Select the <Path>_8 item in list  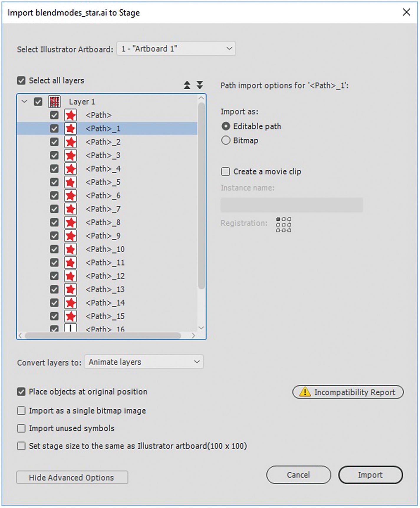[103, 222]
